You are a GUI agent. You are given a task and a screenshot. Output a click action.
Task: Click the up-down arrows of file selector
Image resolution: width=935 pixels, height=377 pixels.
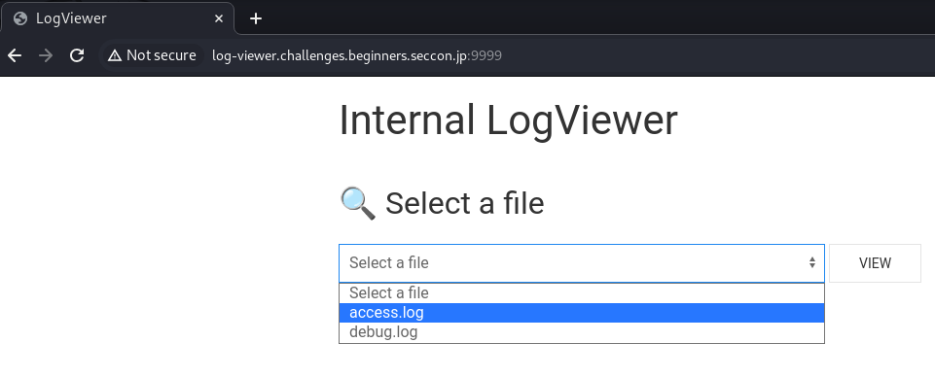[x=812, y=262]
